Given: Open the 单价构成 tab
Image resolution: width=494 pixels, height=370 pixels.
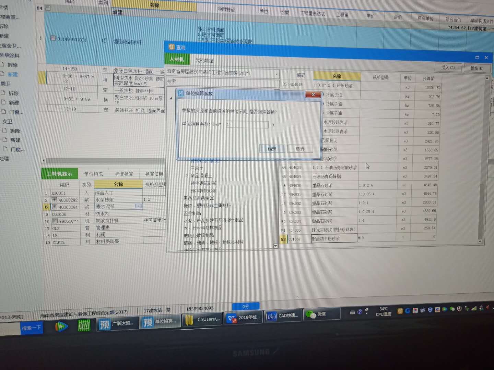Looking at the screenshot, I should pyautogui.click(x=93, y=174).
